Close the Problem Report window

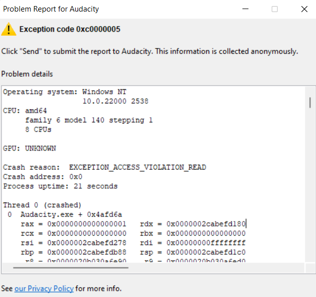pos(304,9)
